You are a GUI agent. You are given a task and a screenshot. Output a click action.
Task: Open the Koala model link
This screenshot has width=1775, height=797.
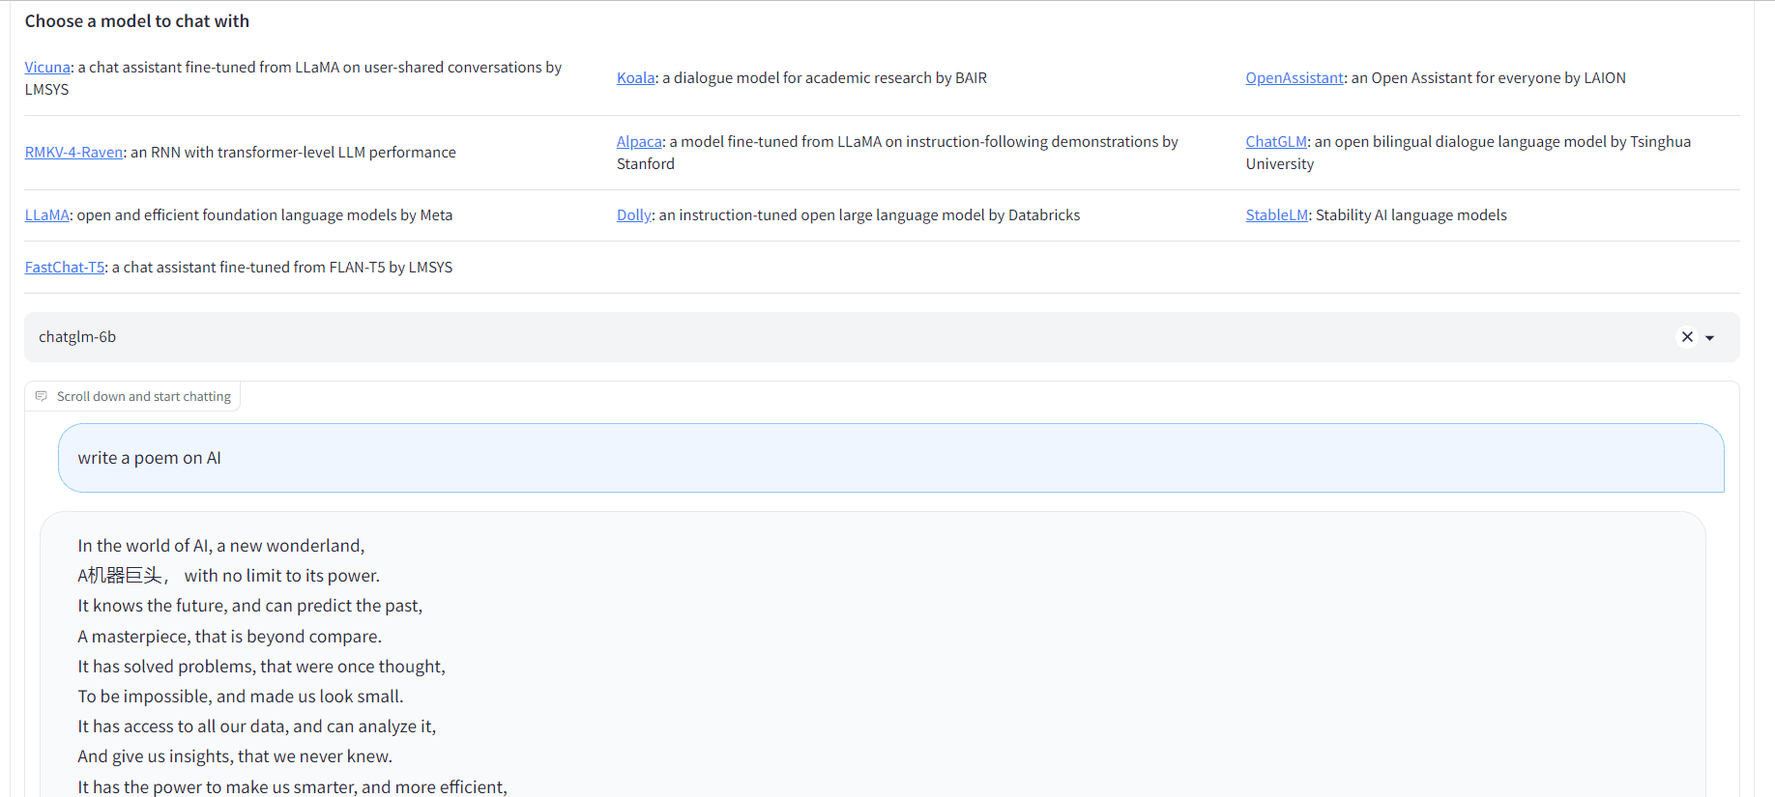[636, 78]
